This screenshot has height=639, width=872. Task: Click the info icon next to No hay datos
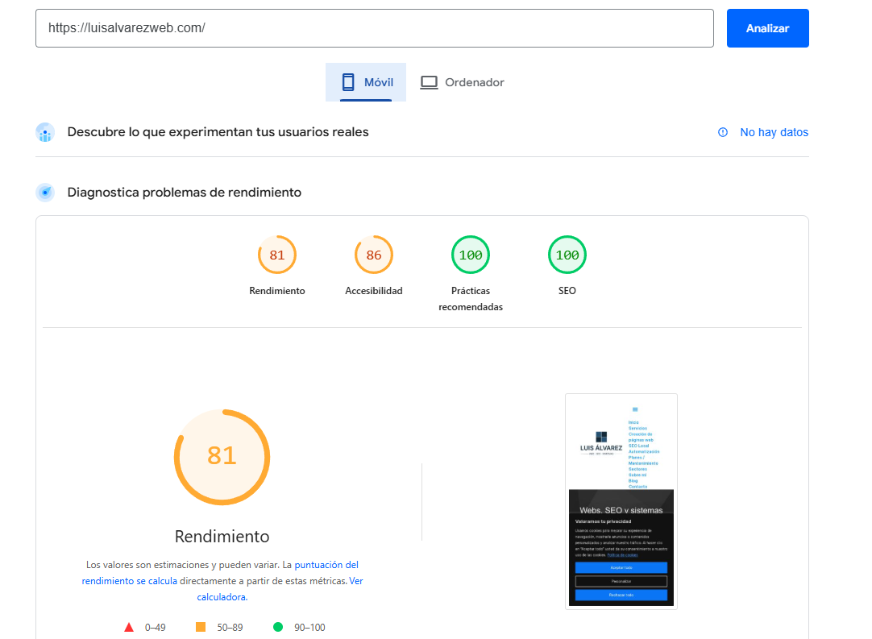click(723, 132)
